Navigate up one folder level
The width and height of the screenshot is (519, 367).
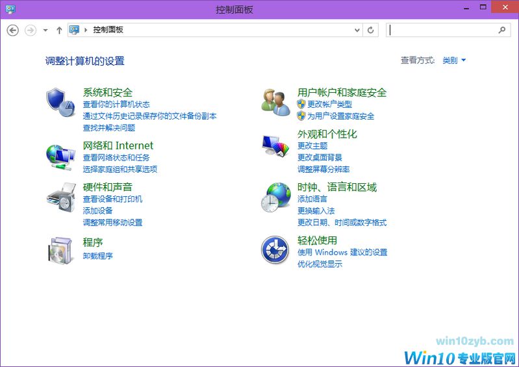(x=59, y=30)
